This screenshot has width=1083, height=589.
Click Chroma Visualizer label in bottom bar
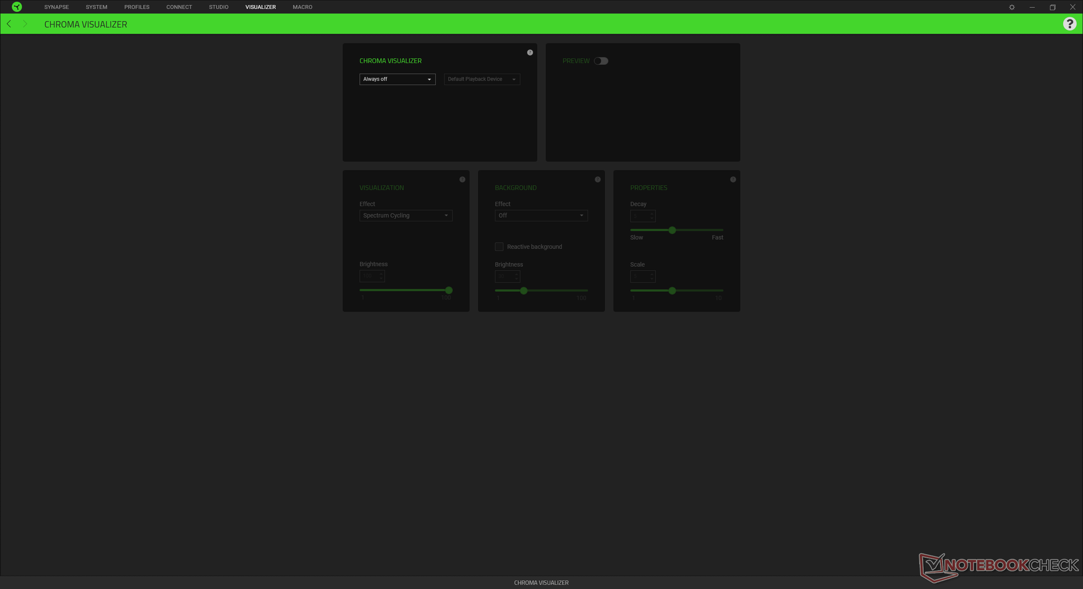coord(541,583)
